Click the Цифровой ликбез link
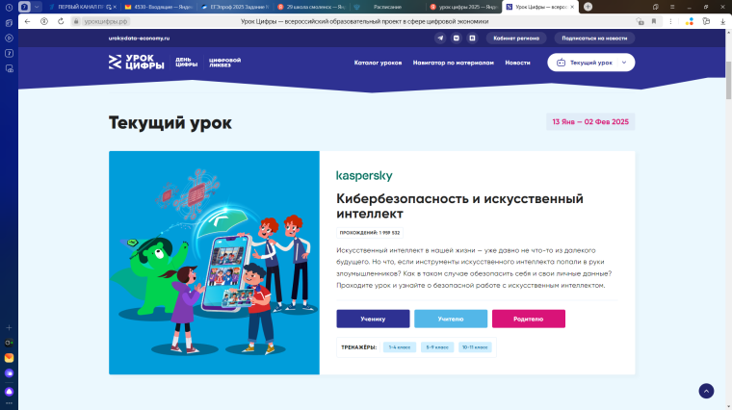Screen dimensions: 732x410 point(224,63)
